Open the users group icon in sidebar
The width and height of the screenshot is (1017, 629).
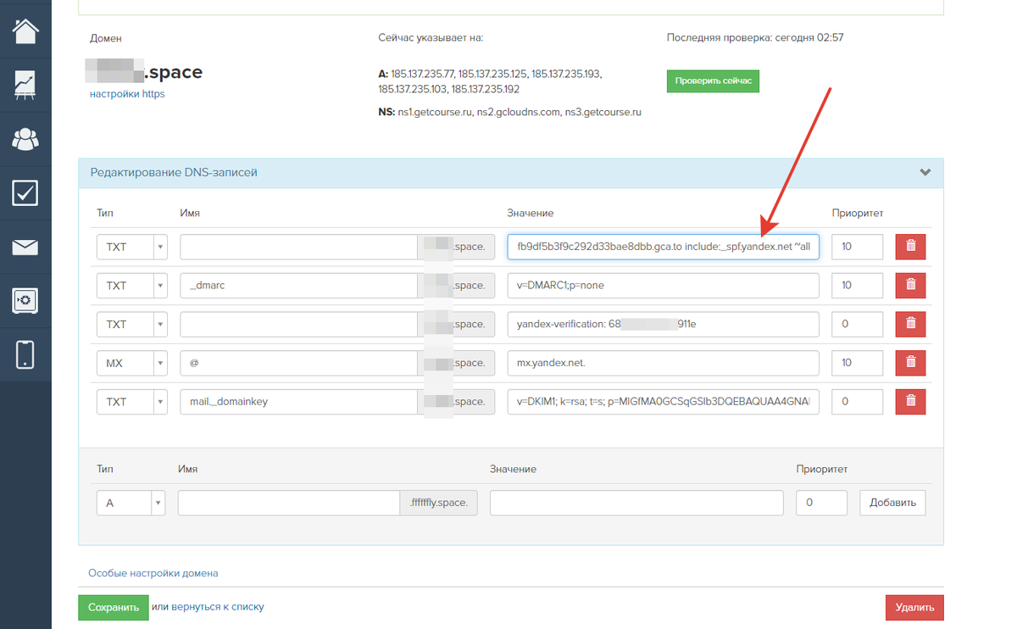[25, 138]
